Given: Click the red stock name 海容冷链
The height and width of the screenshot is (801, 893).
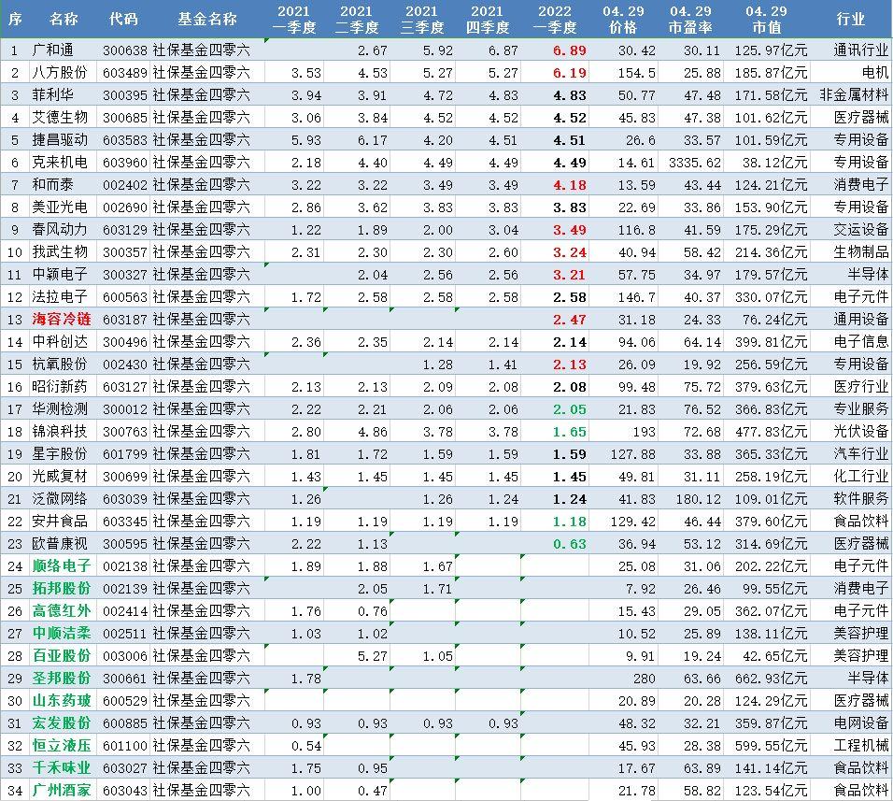Looking at the screenshot, I should pyautogui.click(x=62, y=319).
